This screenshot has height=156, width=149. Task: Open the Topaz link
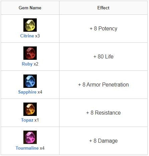tap(27, 120)
